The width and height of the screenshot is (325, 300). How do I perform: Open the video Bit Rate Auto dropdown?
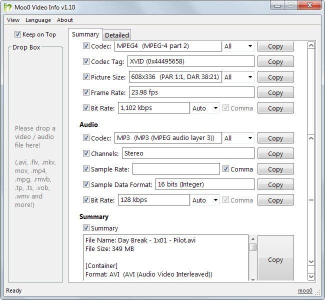coord(205,108)
